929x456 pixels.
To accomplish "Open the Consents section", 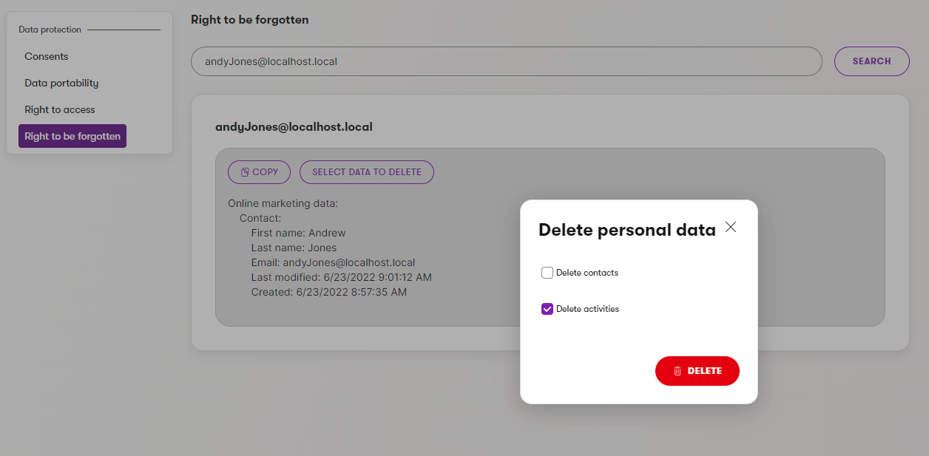I will [x=47, y=56].
